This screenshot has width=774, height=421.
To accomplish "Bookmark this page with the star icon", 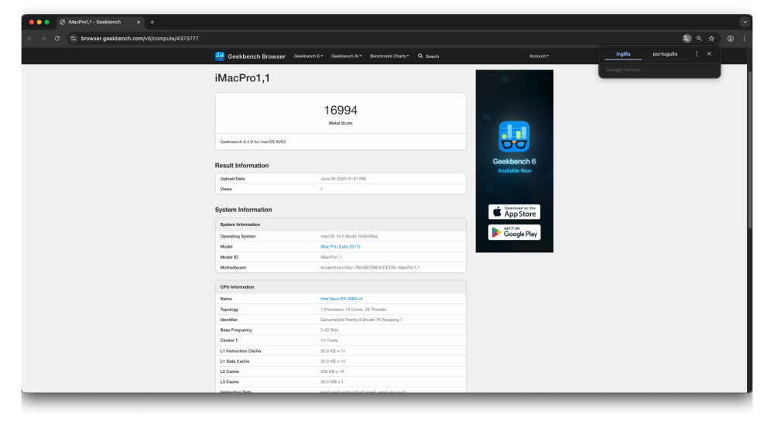I will point(711,39).
